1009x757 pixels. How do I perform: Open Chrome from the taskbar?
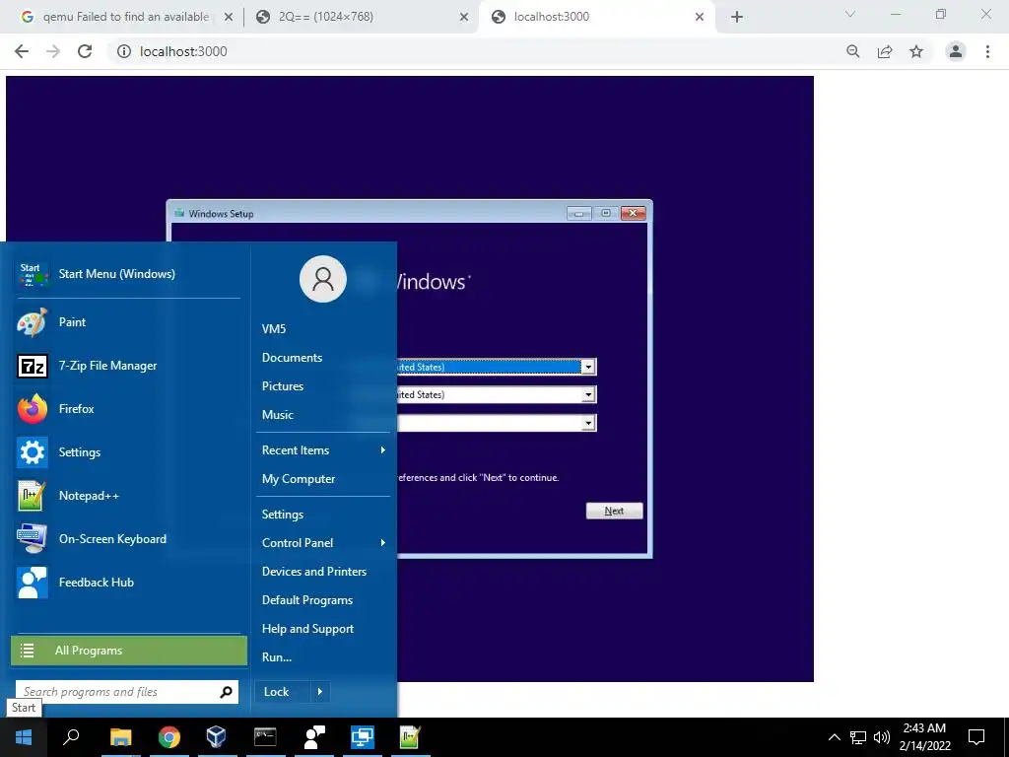click(168, 737)
